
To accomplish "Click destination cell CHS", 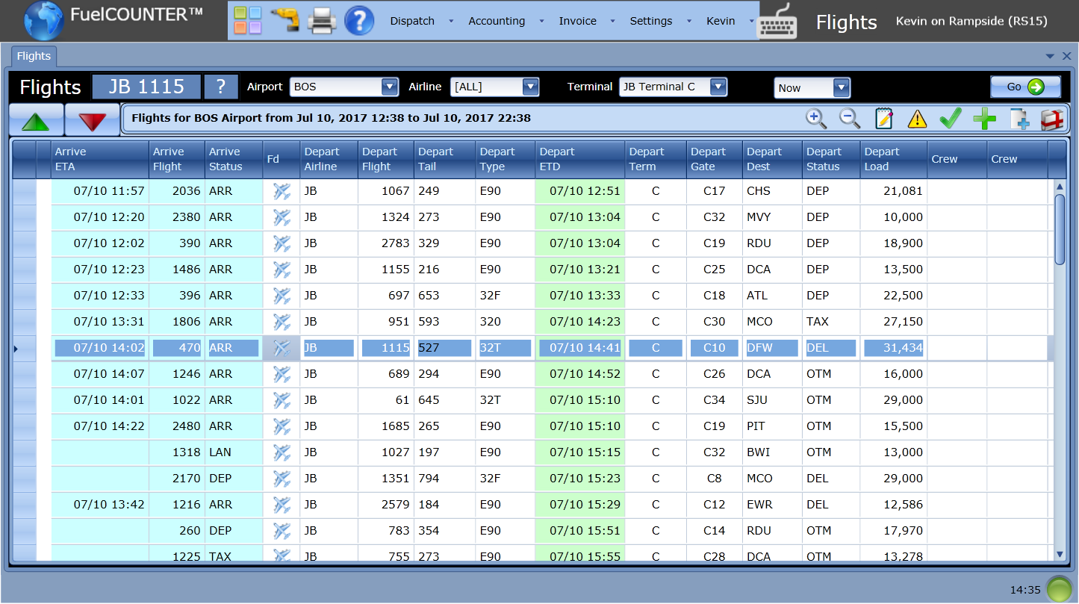I will [x=772, y=191].
